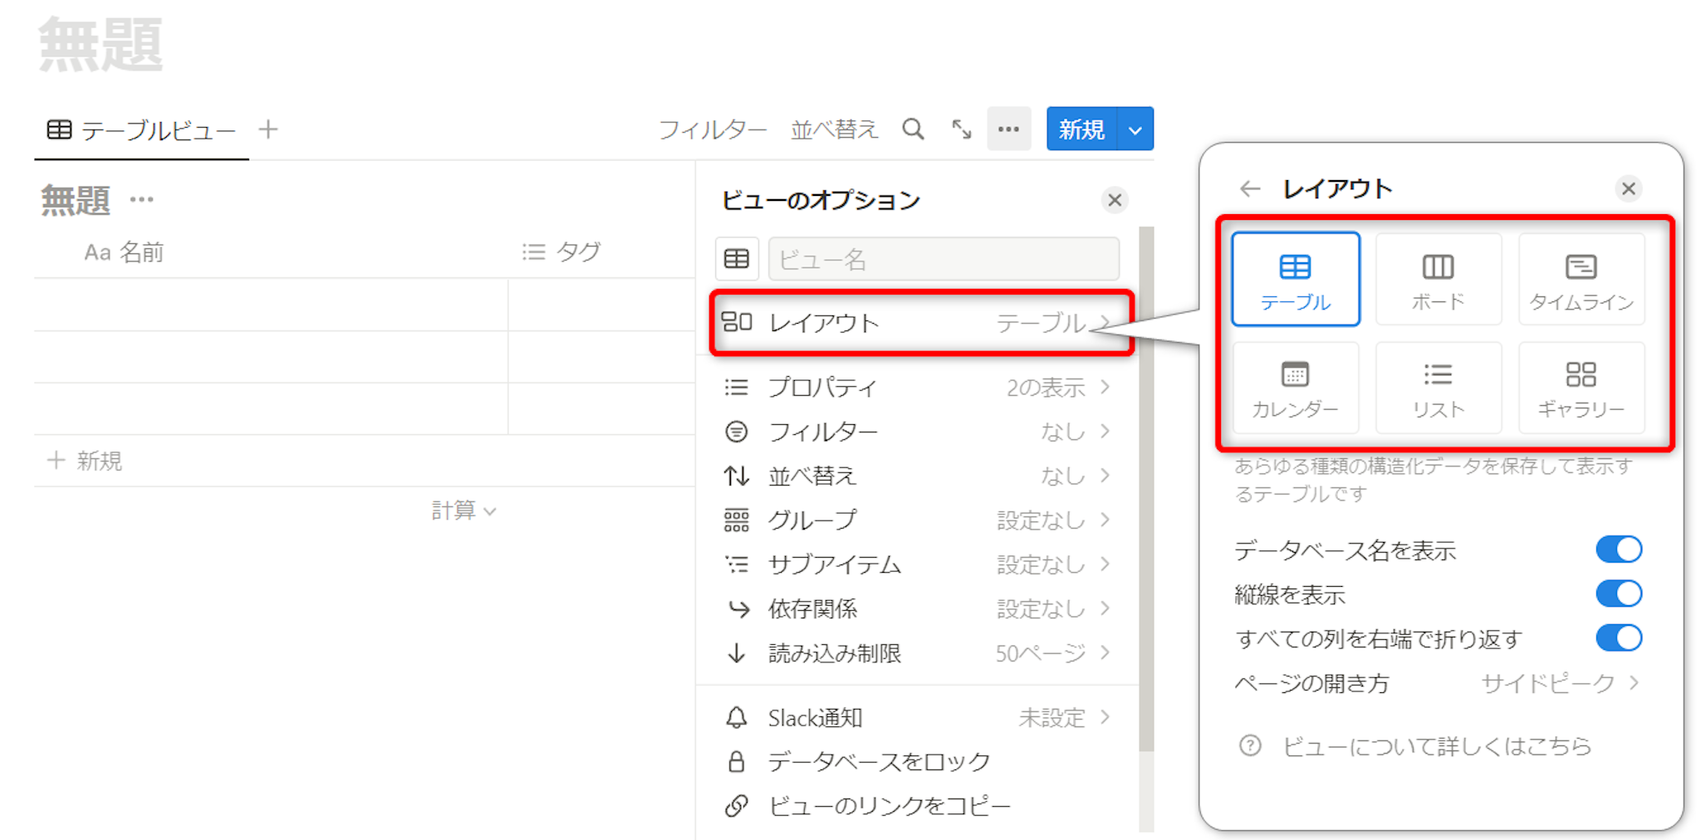This screenshot has height=840, width=1701.
Task: Select the Board layout icon
Action: click(x=1438, y=278)
